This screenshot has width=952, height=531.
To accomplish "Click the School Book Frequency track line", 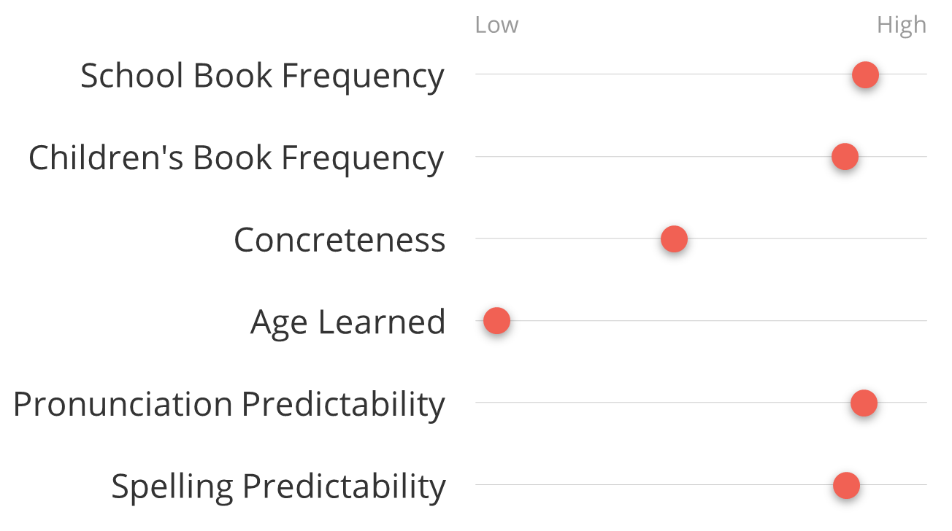I will [x=701, y=74].
